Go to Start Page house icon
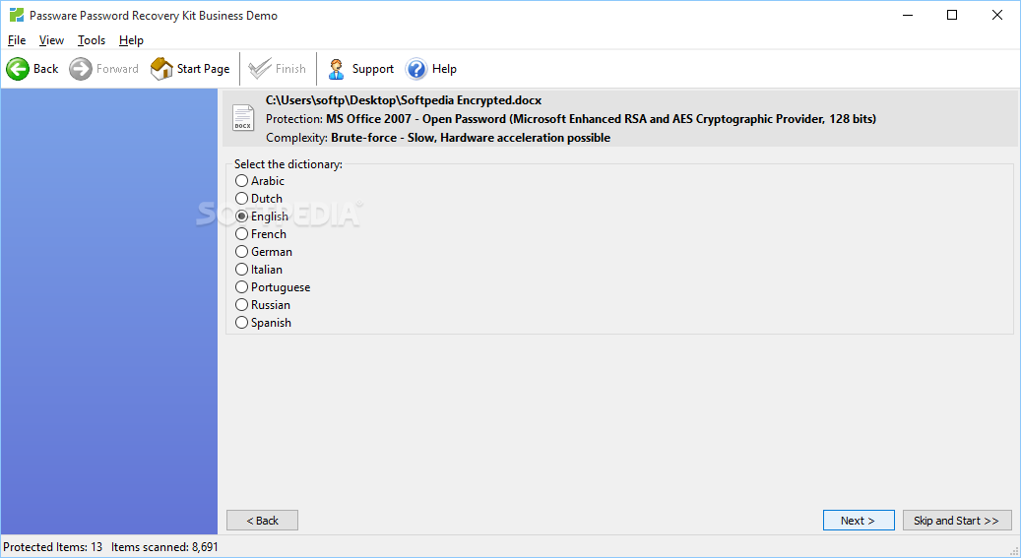The width and height of the screenshot is (1021, 558). click(x=161, y=68)
